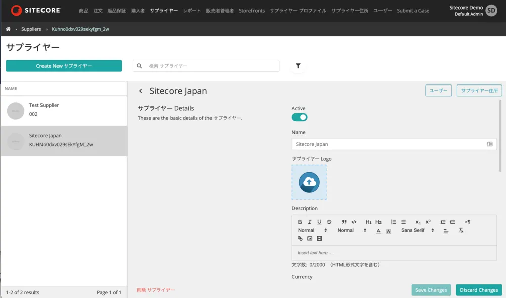
Task: Click Save Changes button
Action: click(x=431, y=290)
